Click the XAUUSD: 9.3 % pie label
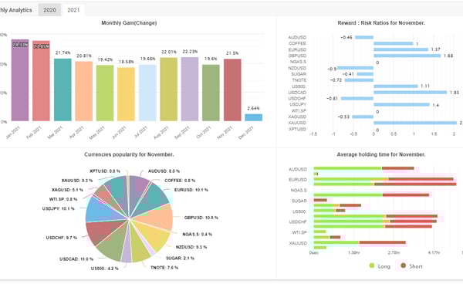This screenshot has width=463, height=284. click(x=77, y=181)
